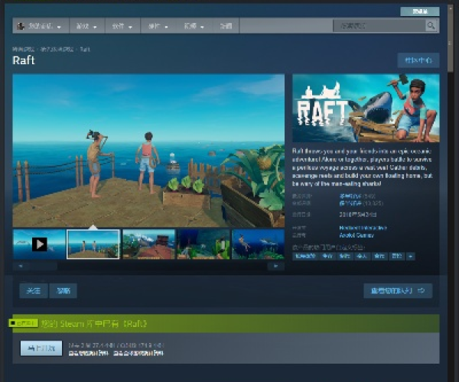This screenshot has height=382, width=459.
Task: Play the video trailer thumbnail
Action: coord(39,244)
